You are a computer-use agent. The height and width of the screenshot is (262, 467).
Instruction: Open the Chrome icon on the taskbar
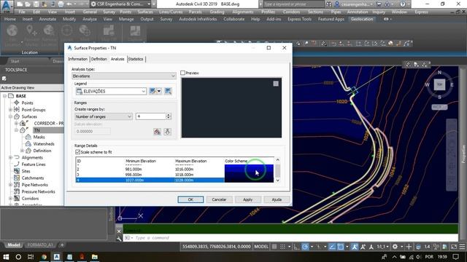tap(44, 257)
